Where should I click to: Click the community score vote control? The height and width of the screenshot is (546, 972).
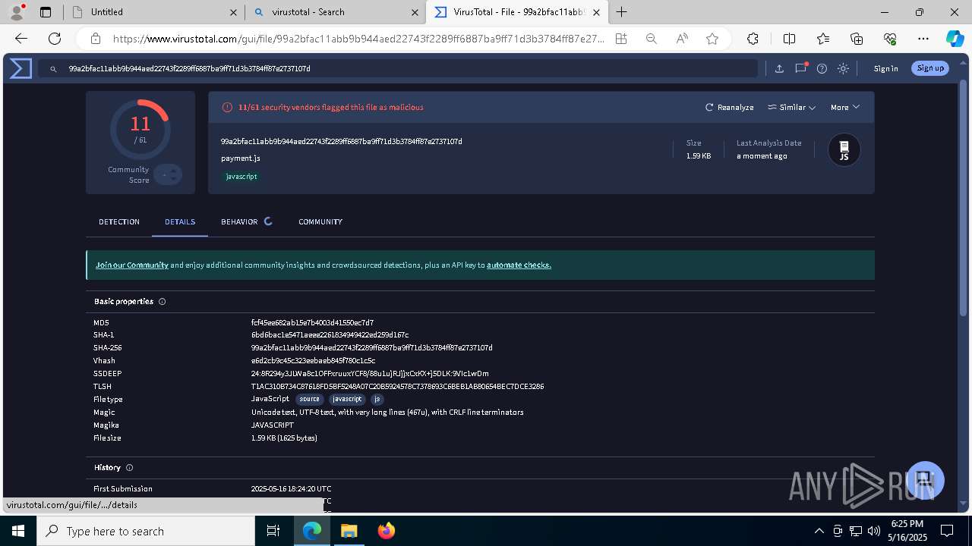click(x=168, y=175)
